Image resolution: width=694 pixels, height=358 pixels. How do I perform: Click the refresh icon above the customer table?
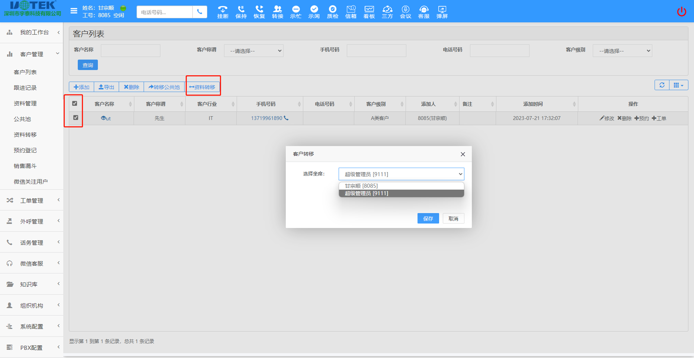pyautogui.click(x=662, y=85)
